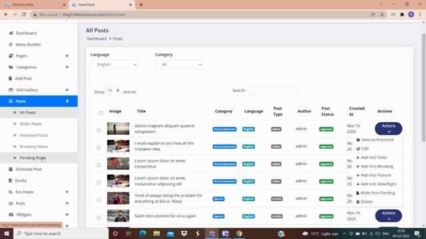Open Task View on taskbar

click(128, 233)
